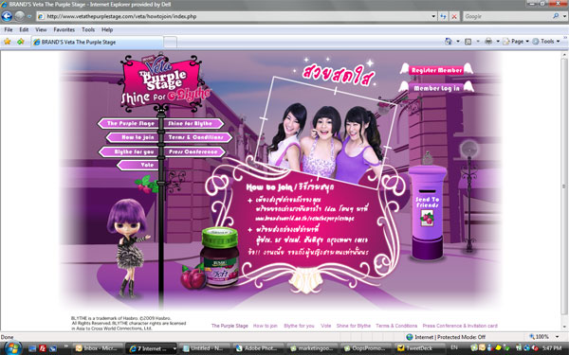Click footer link The Purple Stage
Image resolution: width=569 pixels, height=355 pixels.
point(229,326)
